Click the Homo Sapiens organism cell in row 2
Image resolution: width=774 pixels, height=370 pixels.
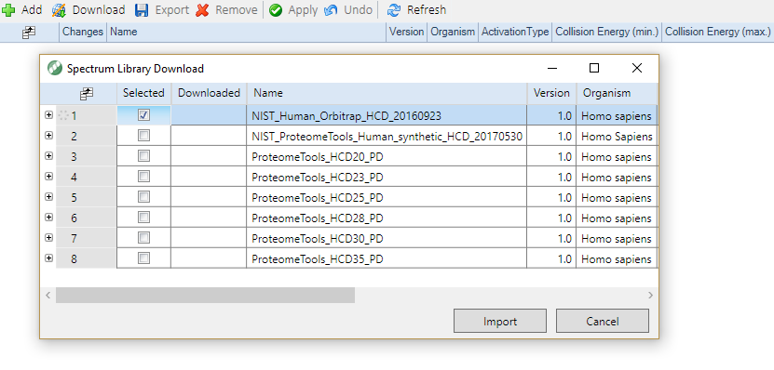pyautogui.click(x=617, y=136)
